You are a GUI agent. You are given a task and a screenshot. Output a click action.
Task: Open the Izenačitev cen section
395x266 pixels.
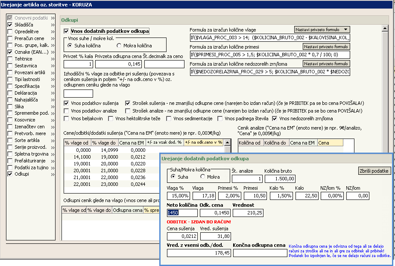pos(29,127)
